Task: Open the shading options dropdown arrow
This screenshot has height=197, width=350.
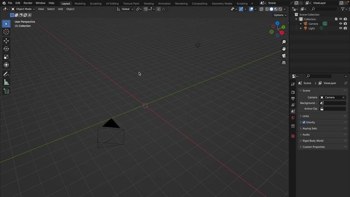Action: 284,9
